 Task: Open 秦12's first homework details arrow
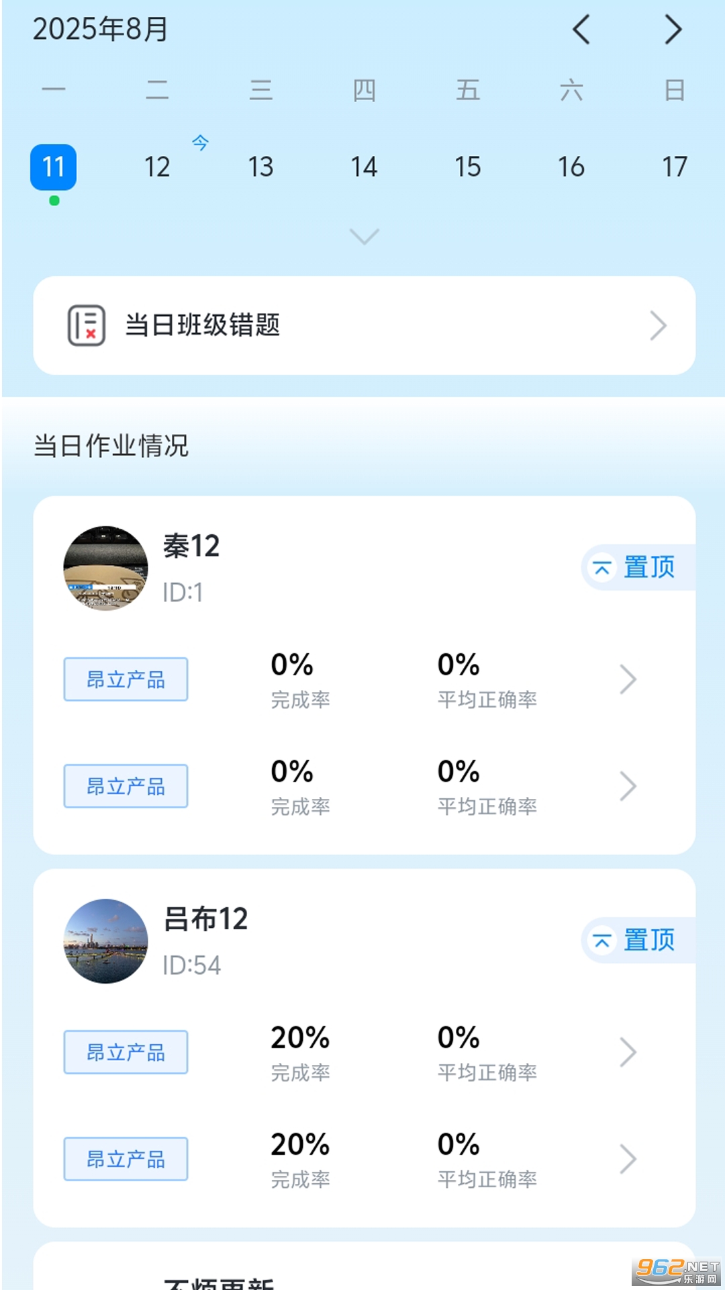point(628,679)
